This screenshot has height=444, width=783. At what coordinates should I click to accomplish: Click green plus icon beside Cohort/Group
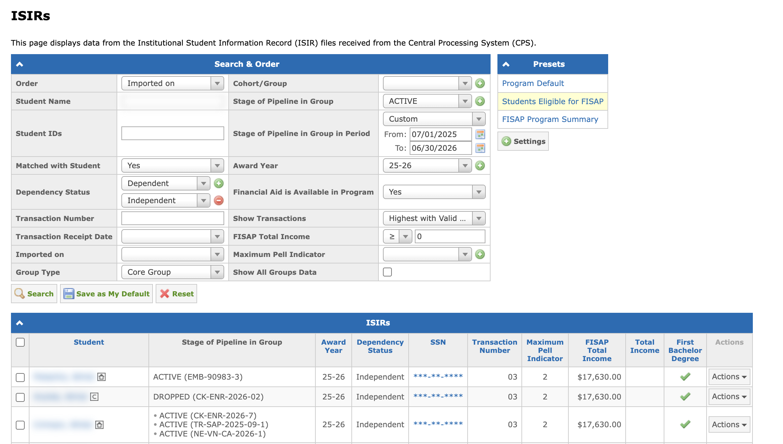pos(480,83)
